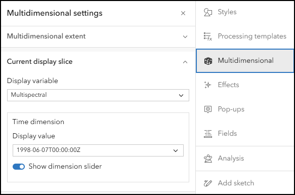Click the Multidimensional extent heading
This screenshot has height=195, width=295.
pos(46,36)
